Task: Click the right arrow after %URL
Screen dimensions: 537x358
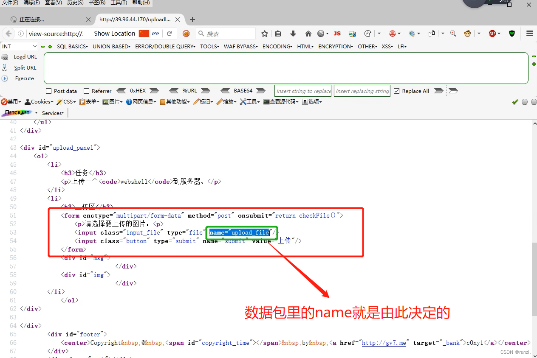Action: click(x=206, y=91)
